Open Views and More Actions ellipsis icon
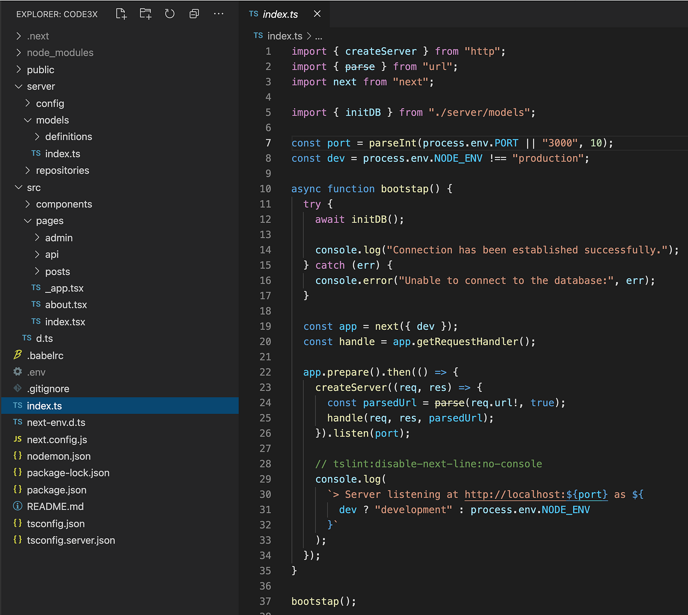 click(219, 14)
